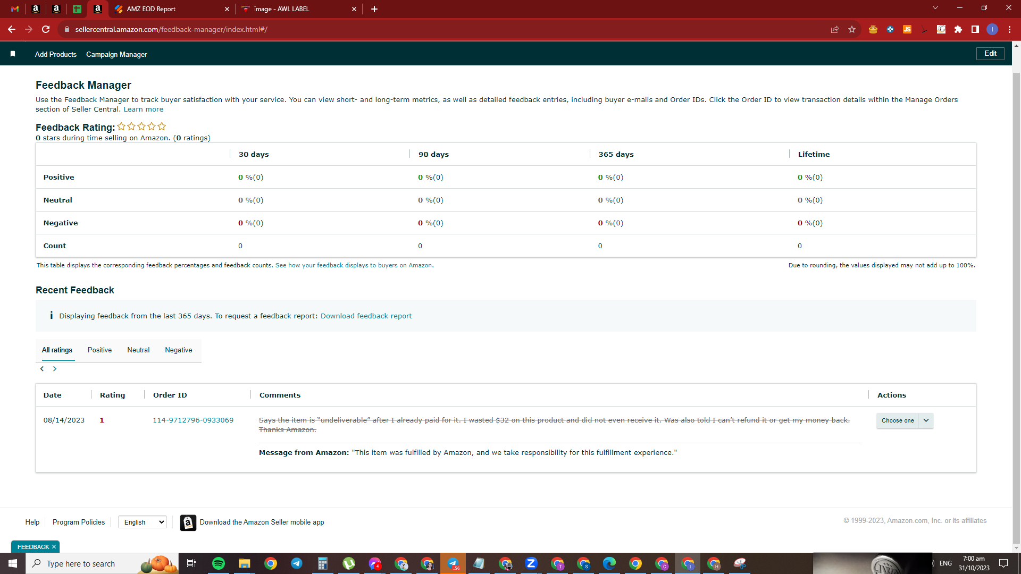Open the Learn more link
Image resolution: width=1021 pixels, height=574 pixels.
pos(144,109)
